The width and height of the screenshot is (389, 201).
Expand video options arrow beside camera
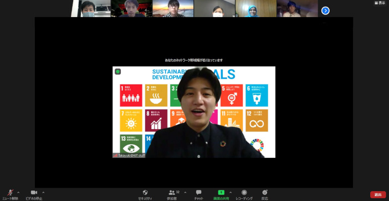coord(43,192)
